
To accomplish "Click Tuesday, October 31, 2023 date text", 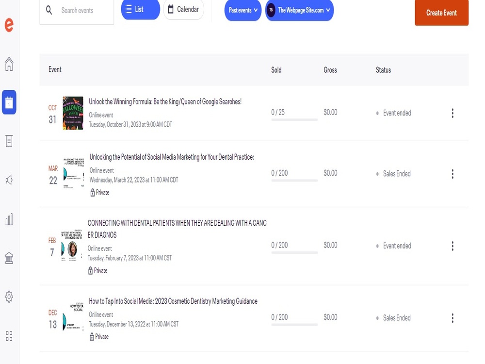I will coord(130,124).
